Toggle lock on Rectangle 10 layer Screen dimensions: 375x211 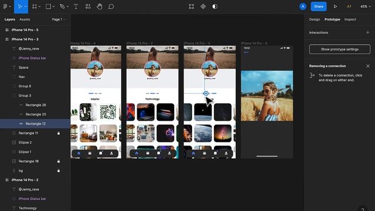point(59,161)
